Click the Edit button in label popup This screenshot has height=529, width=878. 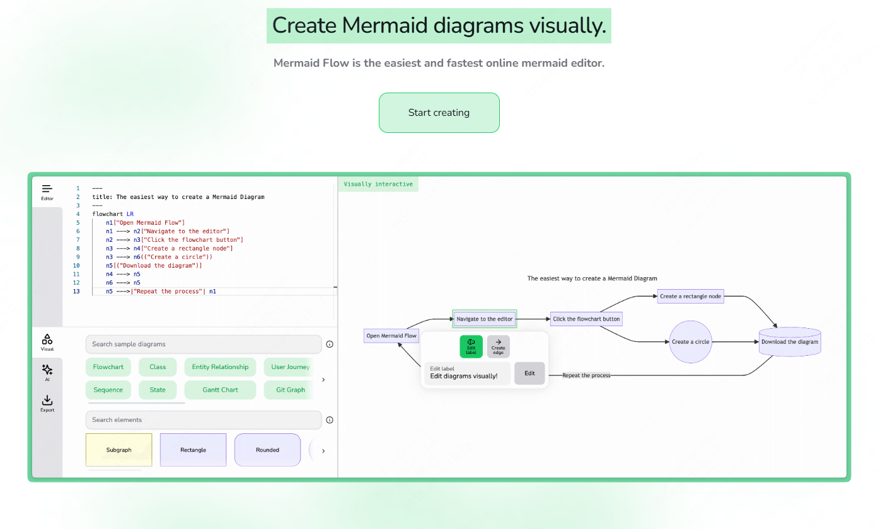(529, 373)
